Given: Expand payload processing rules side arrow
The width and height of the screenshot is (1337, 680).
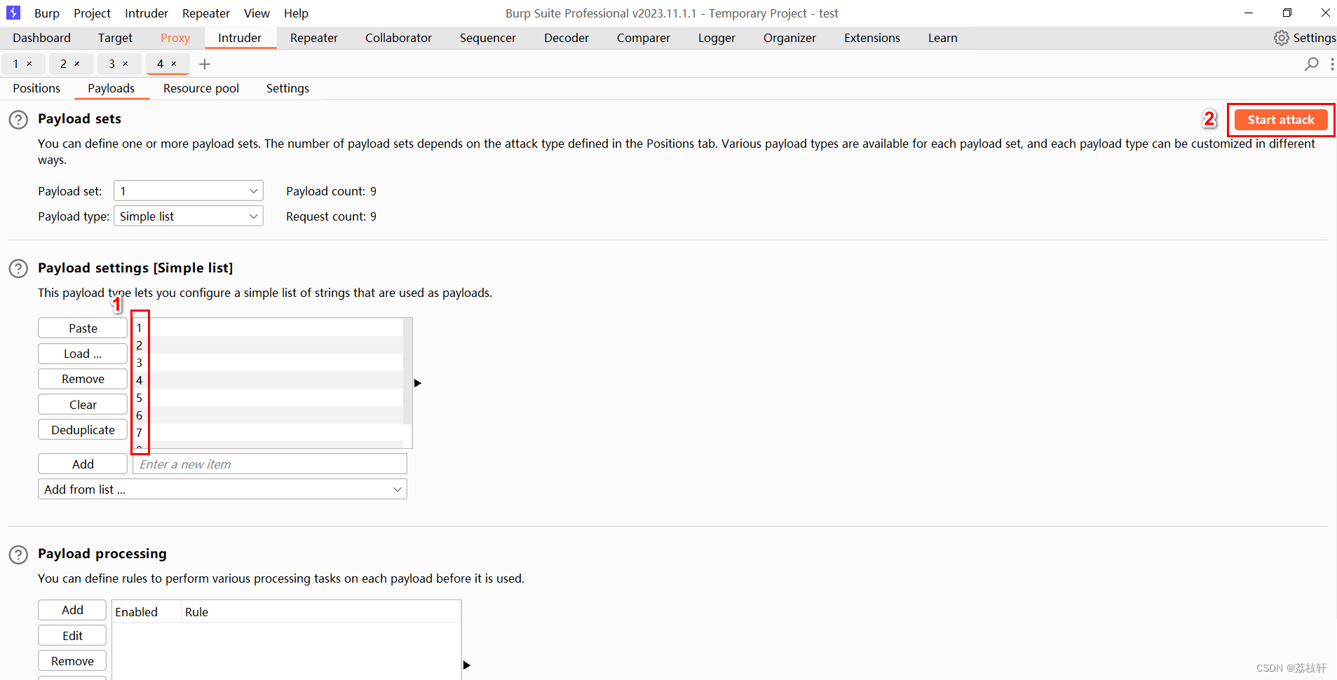Looking at the screenshot, I should pyautogui.click(x=466, y=665).
